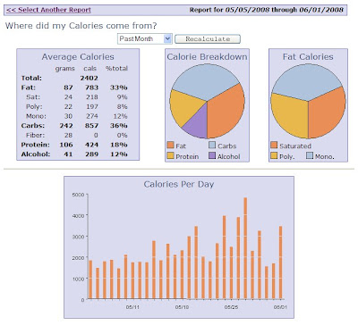358x325 pixels.
Task: Click the Fat legend color swatch
Action: [x=170, y=146]
